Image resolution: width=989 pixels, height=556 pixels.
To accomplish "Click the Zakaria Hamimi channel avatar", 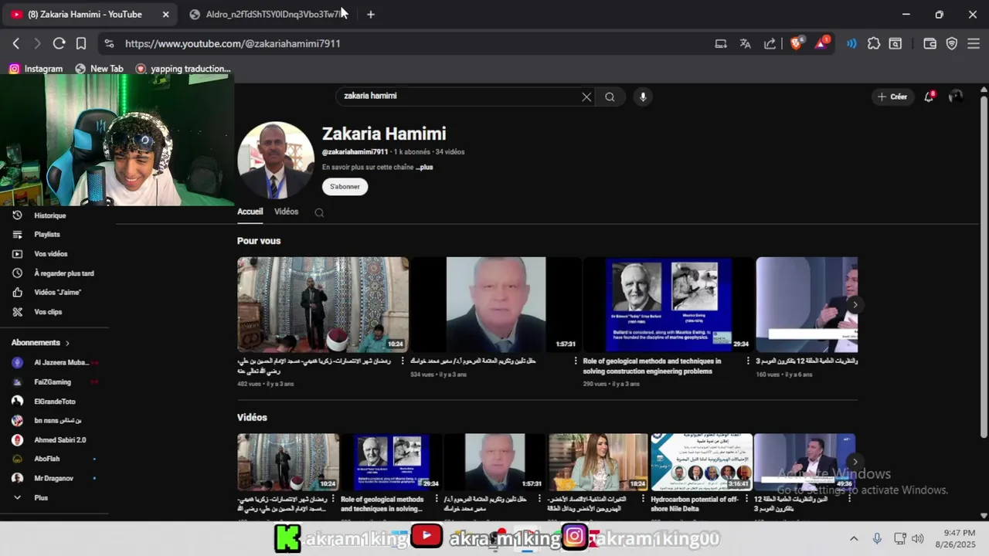I will point(276,161).
